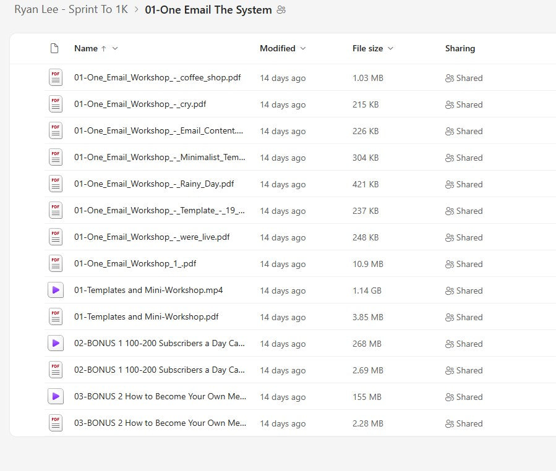The width and height of the screenshot is (556, 471).
Task: Expand the Modified column sort menu
Action: pyautogui.click(x=302, y=48)
